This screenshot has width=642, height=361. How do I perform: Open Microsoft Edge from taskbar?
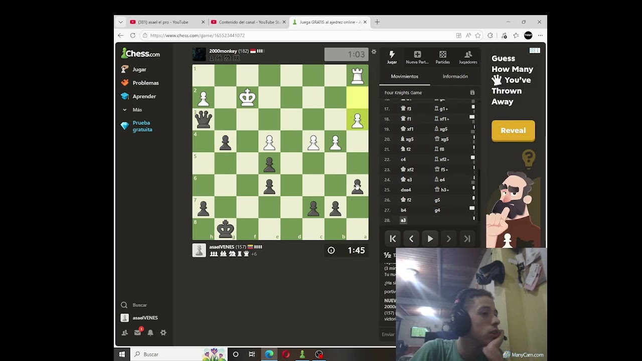coord(269,354)
